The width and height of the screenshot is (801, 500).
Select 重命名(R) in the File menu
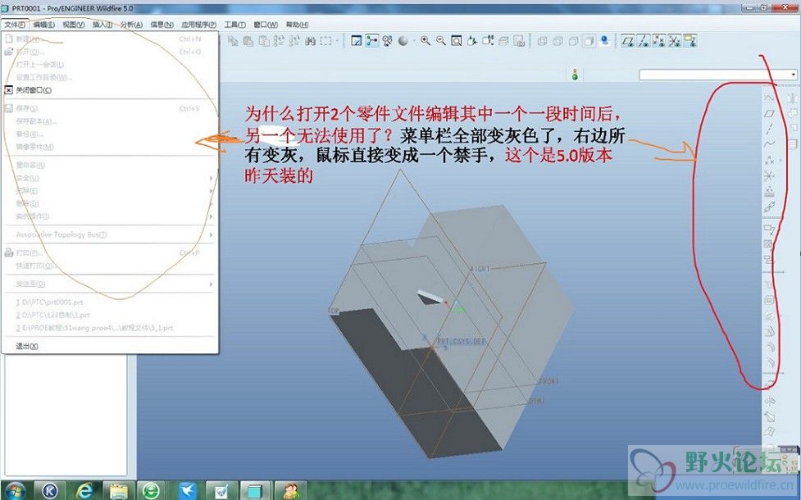[x=110, y=165]
